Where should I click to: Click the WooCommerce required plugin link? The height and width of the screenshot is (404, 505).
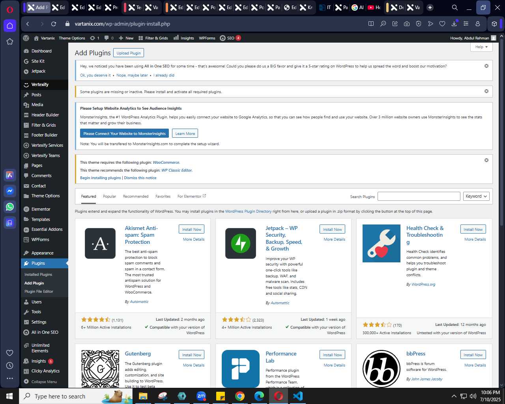166,162
